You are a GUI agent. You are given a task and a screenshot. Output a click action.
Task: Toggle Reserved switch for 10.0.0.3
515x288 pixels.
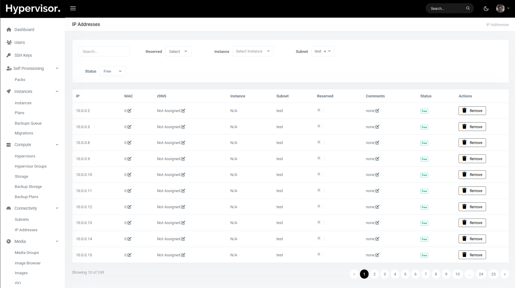pyautogui.click(x=321, y=126)
